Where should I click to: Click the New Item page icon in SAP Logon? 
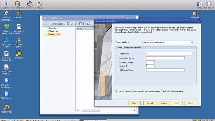68,24
